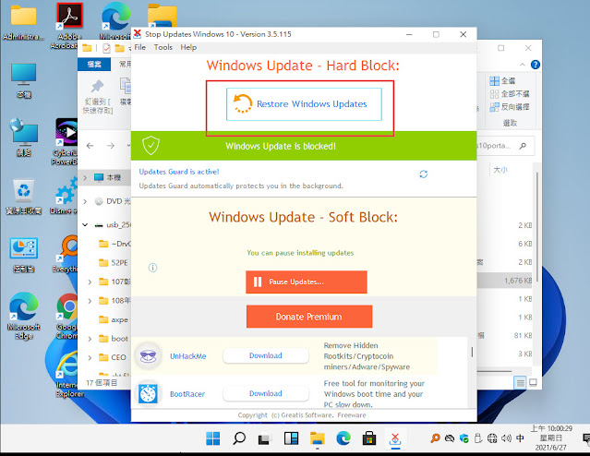The height and width of the screenshot is (456, 590).
Task: Click Stop Updates taskbar icon
Action: pos(395,438)
